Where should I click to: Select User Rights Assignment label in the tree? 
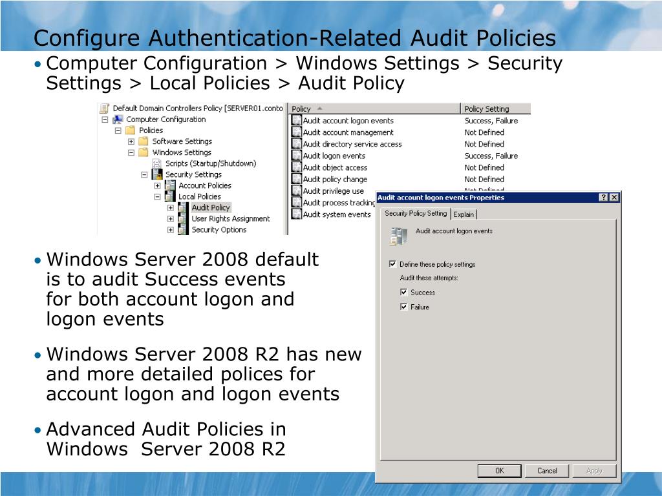(x=231, y=218)
